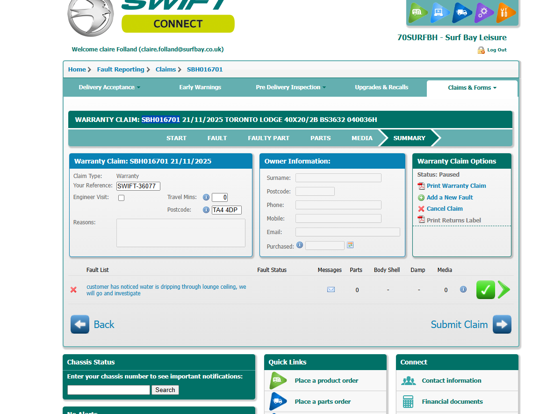
Task: Click the light blue laptop icon in header
Action: tap(440, 12)
